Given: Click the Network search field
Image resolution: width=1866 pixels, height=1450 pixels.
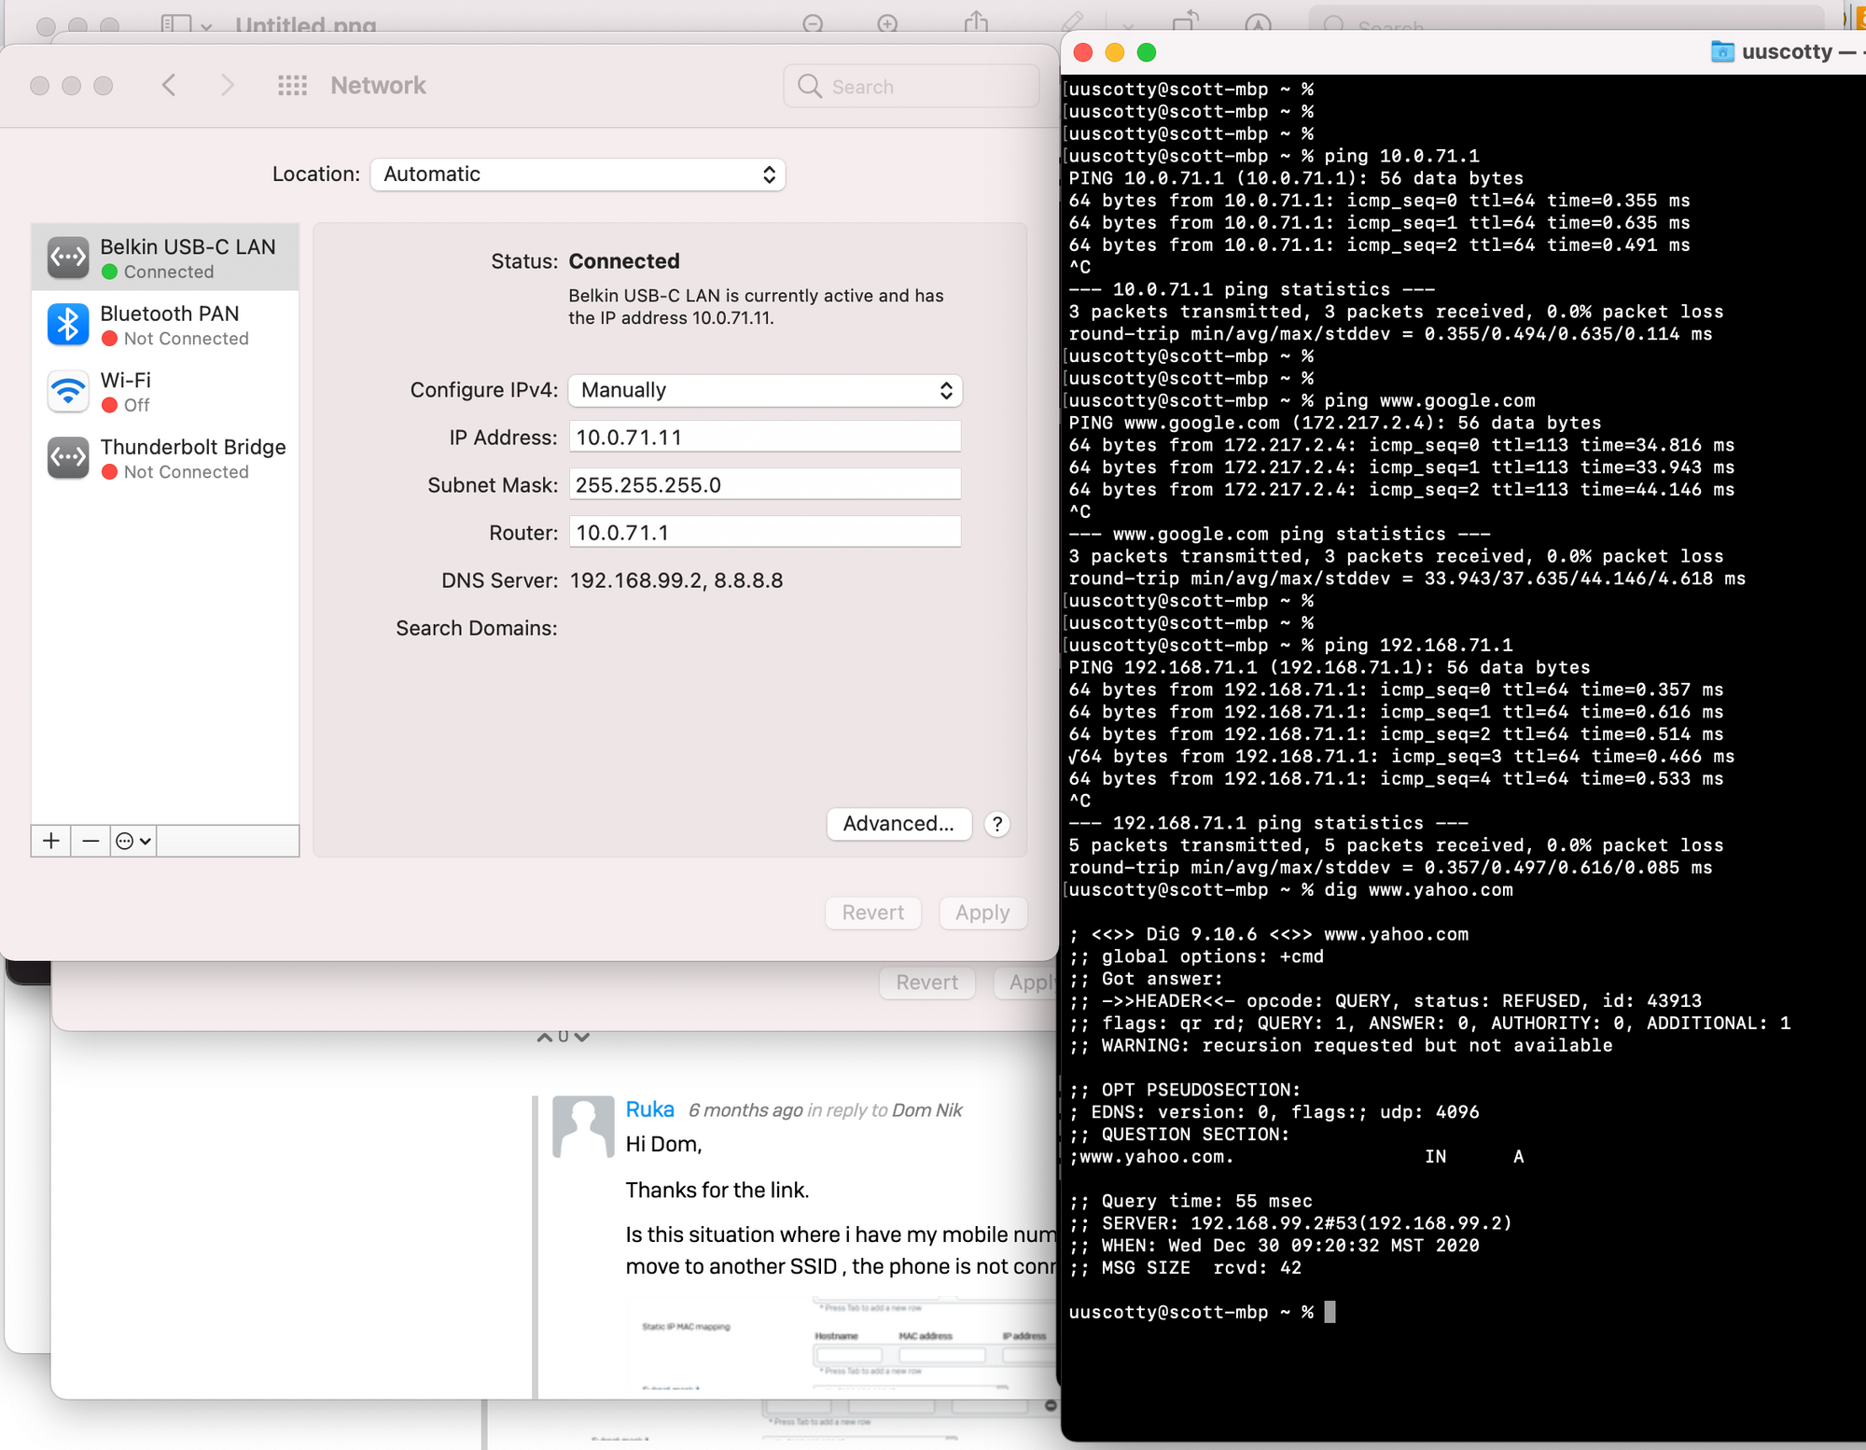Looking at the screenshot, I should [912, 86].
